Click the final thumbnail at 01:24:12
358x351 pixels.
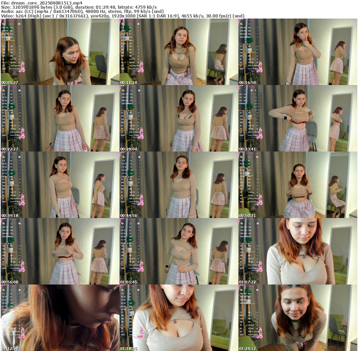pyautogui.click(x=298, y=318)
